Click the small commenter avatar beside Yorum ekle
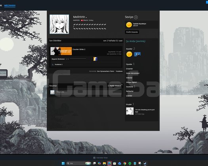Viewport: 208px width, 166px height. [x=52, y=92]
